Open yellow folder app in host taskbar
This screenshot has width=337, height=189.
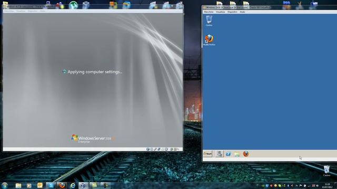click(94, 185)
